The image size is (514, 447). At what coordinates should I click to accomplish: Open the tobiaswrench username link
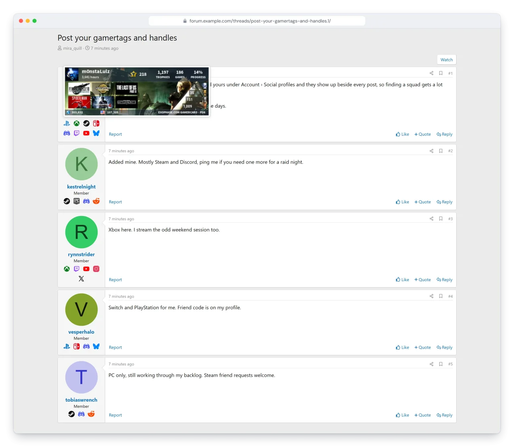[x=82, y=400]
